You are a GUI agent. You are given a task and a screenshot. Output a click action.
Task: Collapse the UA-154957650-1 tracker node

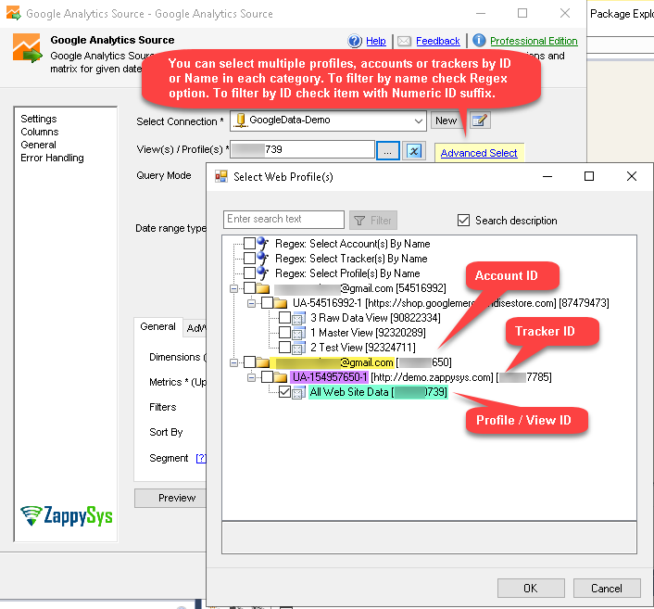(252, 378)
